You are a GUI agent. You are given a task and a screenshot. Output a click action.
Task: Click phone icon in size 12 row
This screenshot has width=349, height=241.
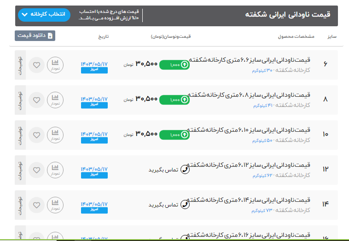coord(185,170)
